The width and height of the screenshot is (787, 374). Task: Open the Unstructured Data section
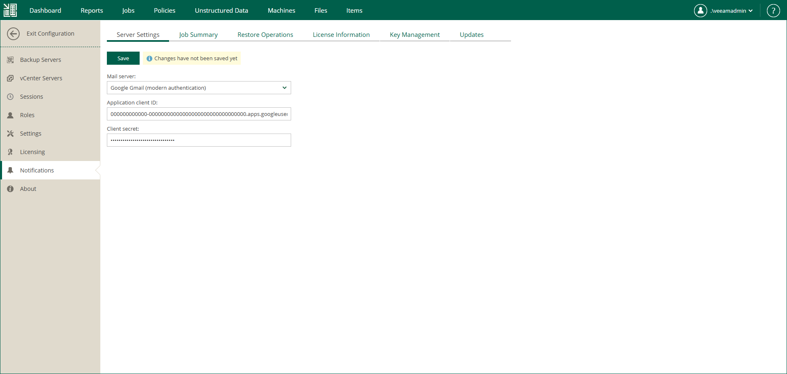coord(221,10)
